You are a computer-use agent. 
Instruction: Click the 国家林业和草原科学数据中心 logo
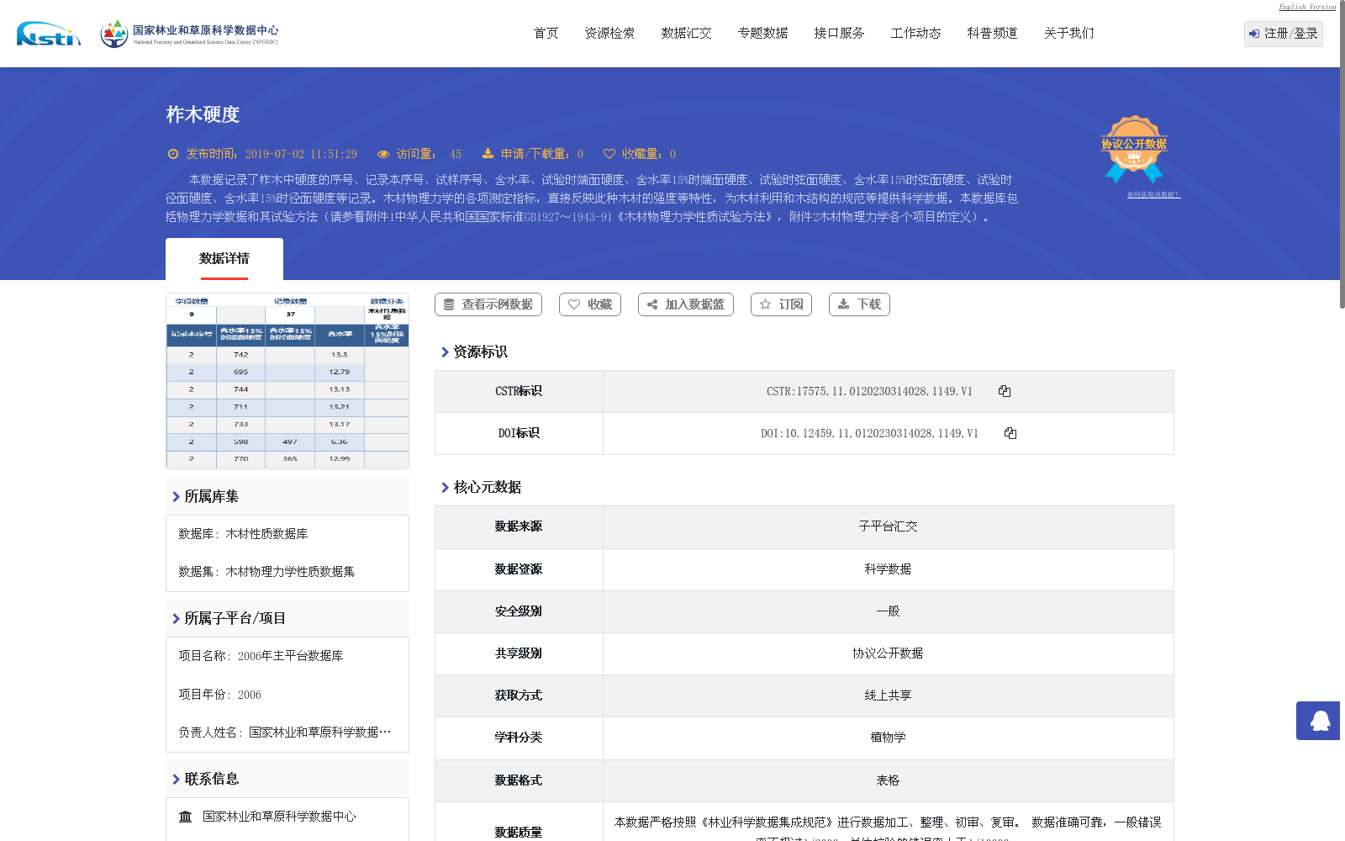(189, 34)
